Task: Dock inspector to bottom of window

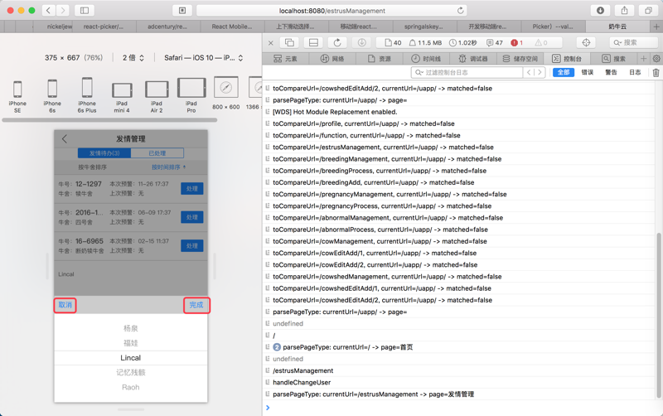Action: click(x=313, y=42)
